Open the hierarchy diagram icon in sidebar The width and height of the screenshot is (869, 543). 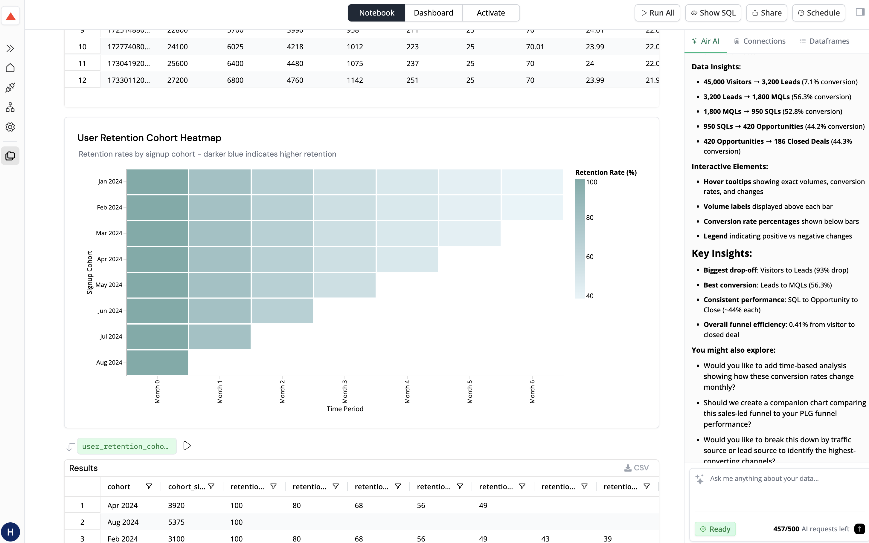pos(10,107)
